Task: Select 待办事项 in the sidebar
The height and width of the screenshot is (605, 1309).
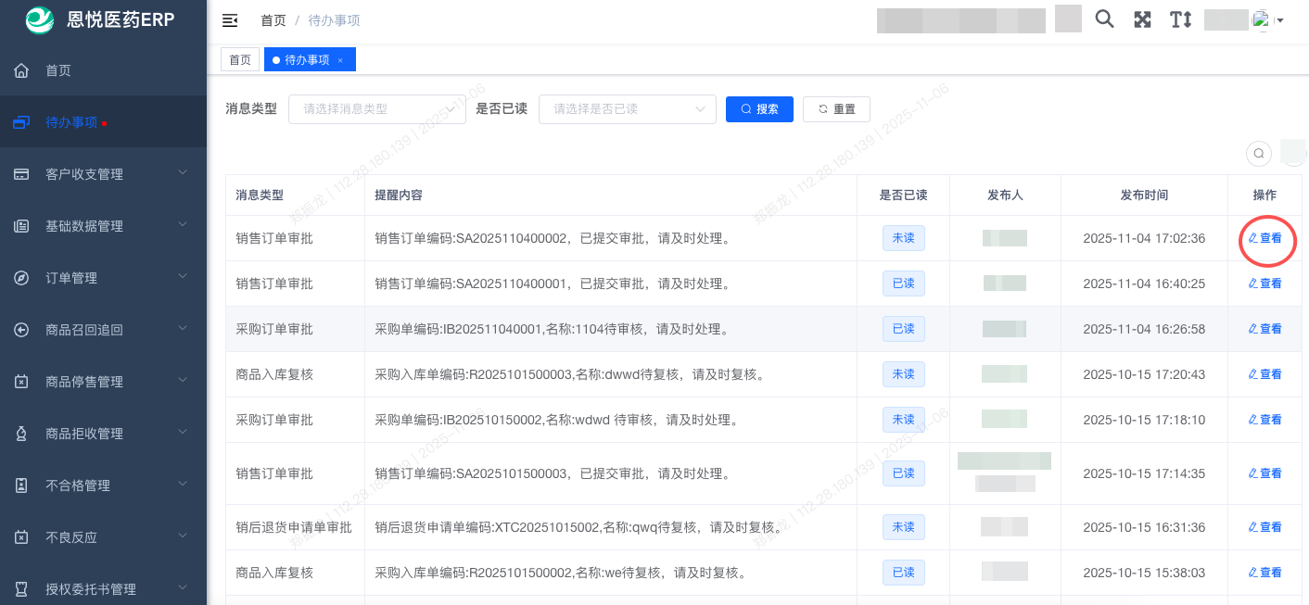Action: pos(71,122)
